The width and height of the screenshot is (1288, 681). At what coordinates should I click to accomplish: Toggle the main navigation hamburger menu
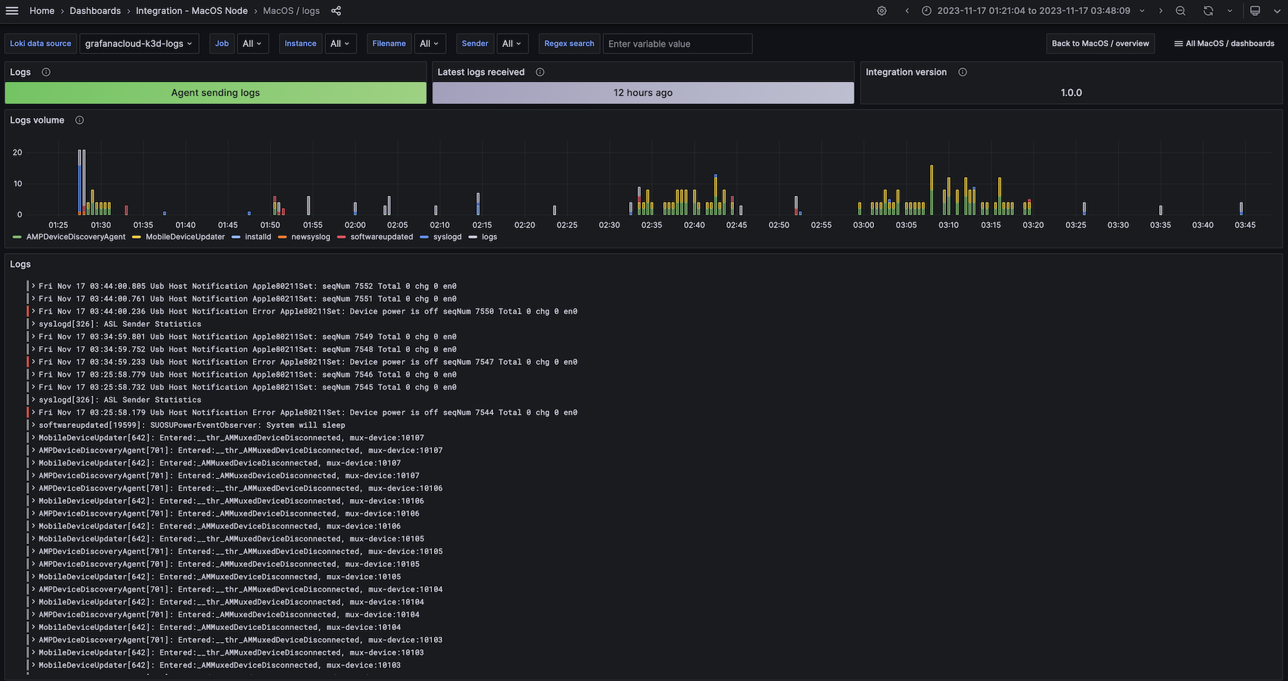coord(12,11)
